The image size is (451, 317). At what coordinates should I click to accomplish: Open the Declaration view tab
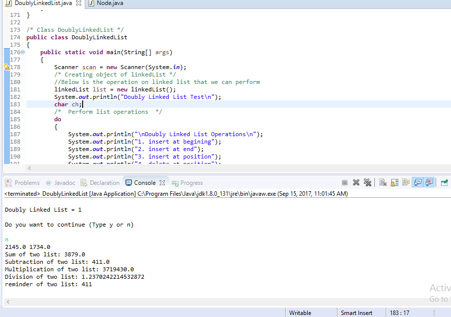click(x=100, y=183)
